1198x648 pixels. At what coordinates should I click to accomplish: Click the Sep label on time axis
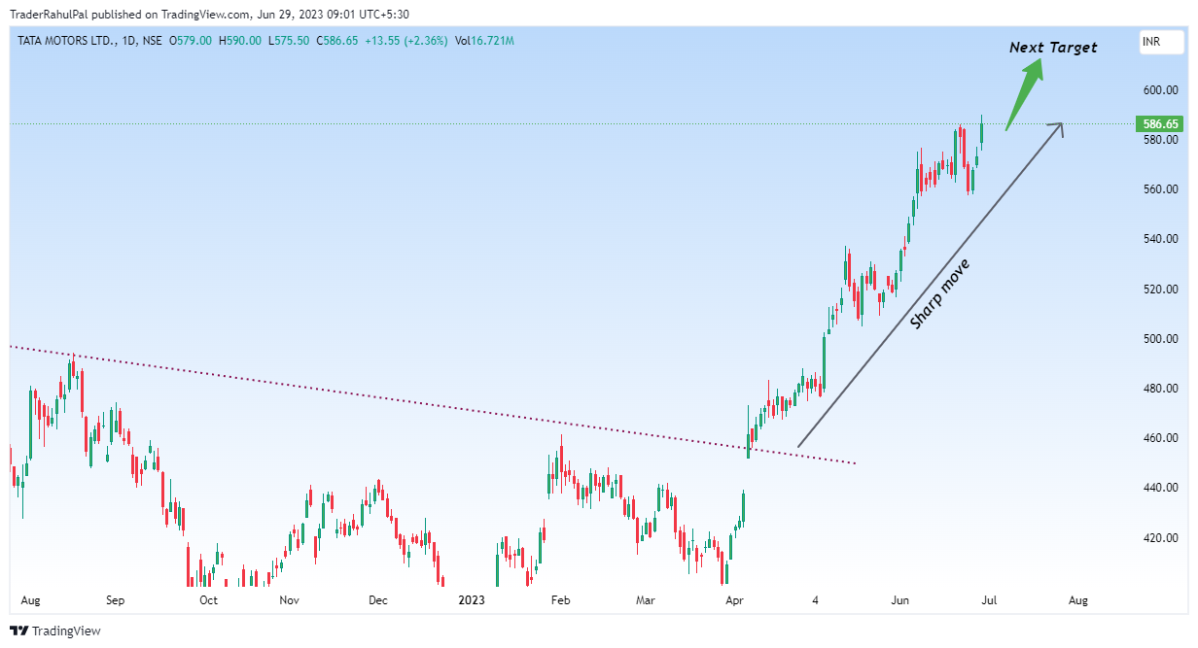pyautogui.click(x=115, y=600)
